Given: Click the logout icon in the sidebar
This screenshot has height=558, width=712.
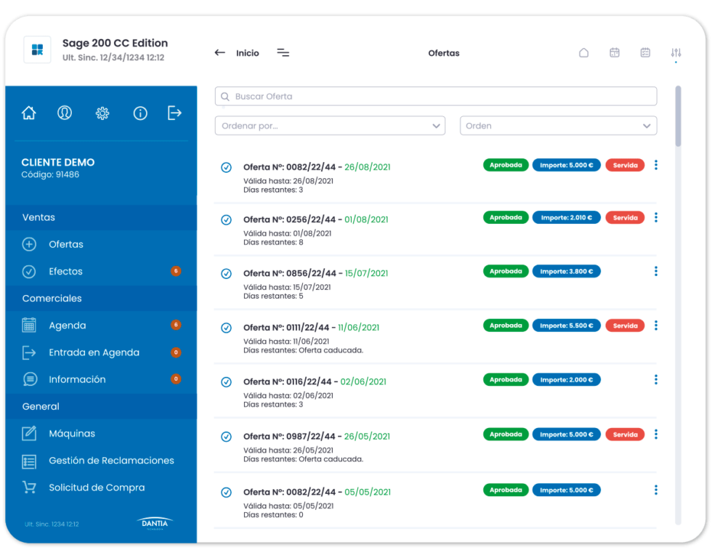Looking at the screenshot, I should [x=174, y=113].
